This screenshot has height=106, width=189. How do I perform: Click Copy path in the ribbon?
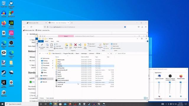click(58, 46)
